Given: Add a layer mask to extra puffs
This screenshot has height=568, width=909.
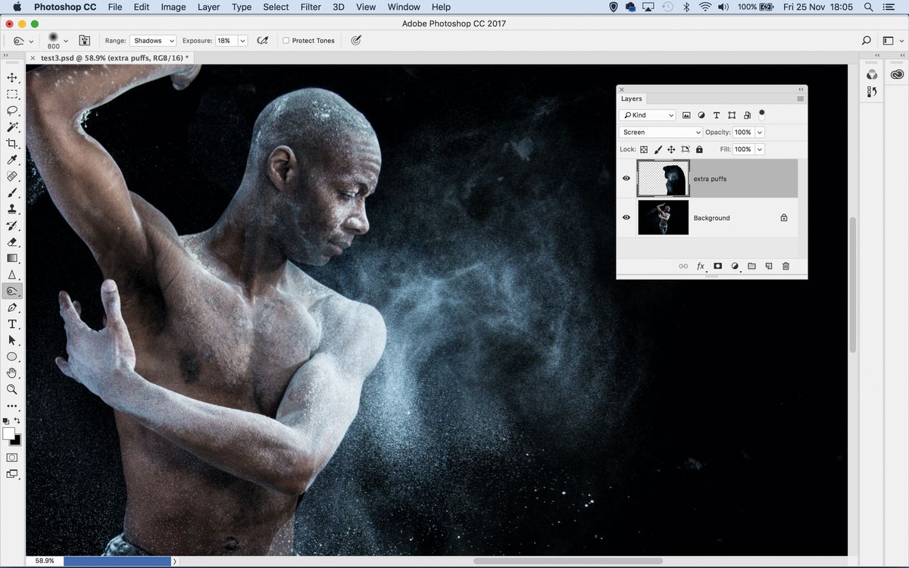Looking at the screenshot, I should (717, 266).
